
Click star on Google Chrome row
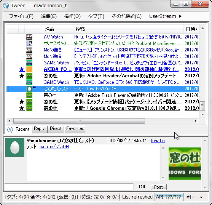22,108
